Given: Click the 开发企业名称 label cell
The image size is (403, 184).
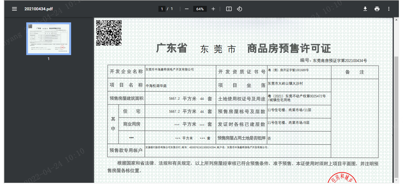Looking at the screenshot, I should pos(126,72).
